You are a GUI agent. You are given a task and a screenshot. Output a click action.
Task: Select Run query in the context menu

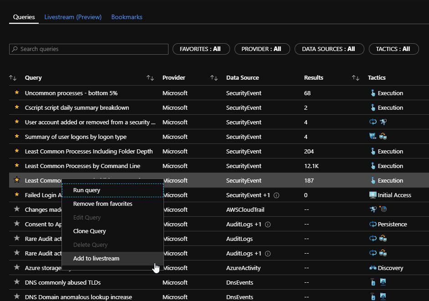[87, 190]
